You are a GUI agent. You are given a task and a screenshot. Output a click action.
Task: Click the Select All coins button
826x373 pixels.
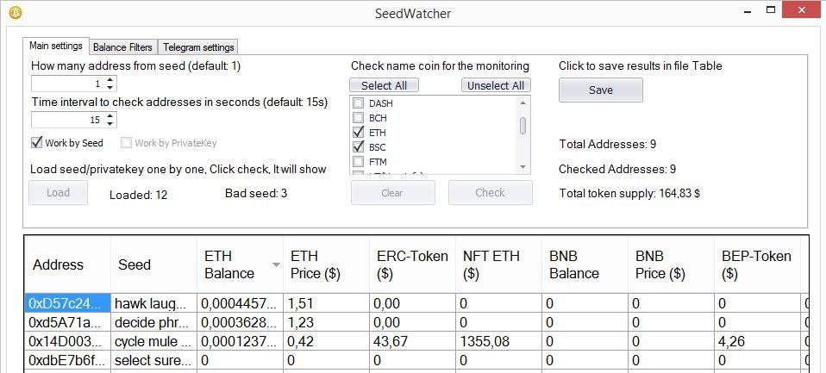coord(384,85)
